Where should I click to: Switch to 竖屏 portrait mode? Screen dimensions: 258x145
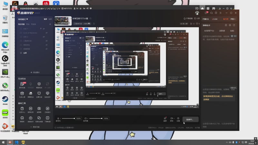pyautogui.click(x=50, y=19)
